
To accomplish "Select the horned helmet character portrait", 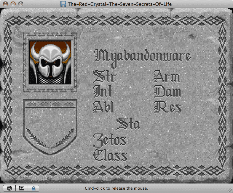I will tap(50, 62).
